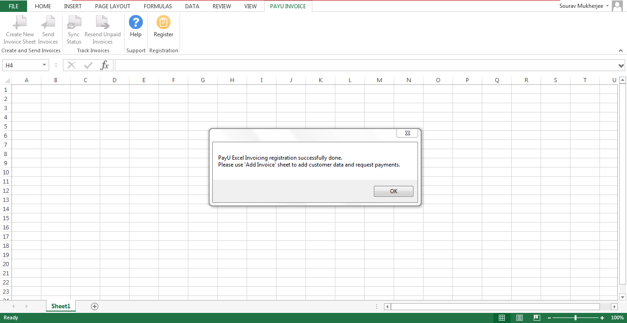The image size is (627, 323).
Task: Click the 'Track Invoices' group label
Action: [93, 50]
